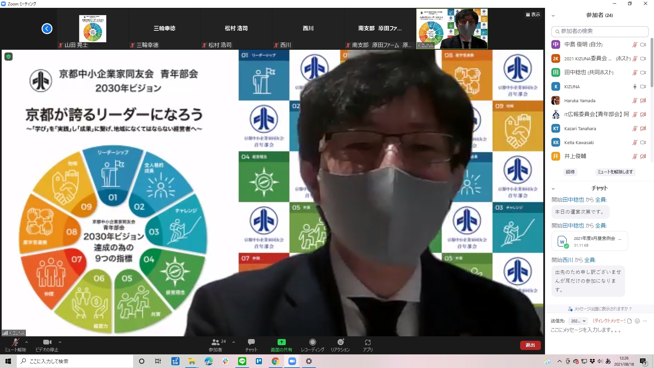Open the アプリ apps button

368,345
